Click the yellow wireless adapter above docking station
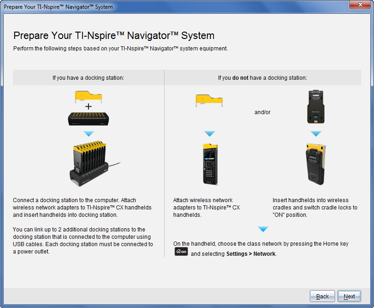Viewport: 374px width, 308px height. click(x=88, y=96)
